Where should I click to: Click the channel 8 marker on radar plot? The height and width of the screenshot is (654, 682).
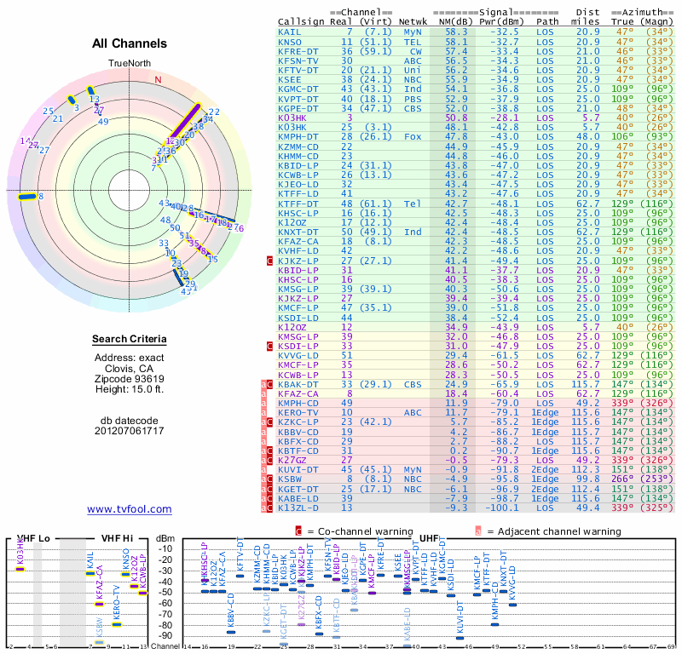(x=27, y=197)
